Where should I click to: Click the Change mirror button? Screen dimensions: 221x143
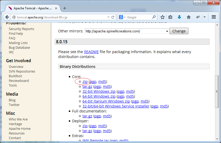coord(179,31)
